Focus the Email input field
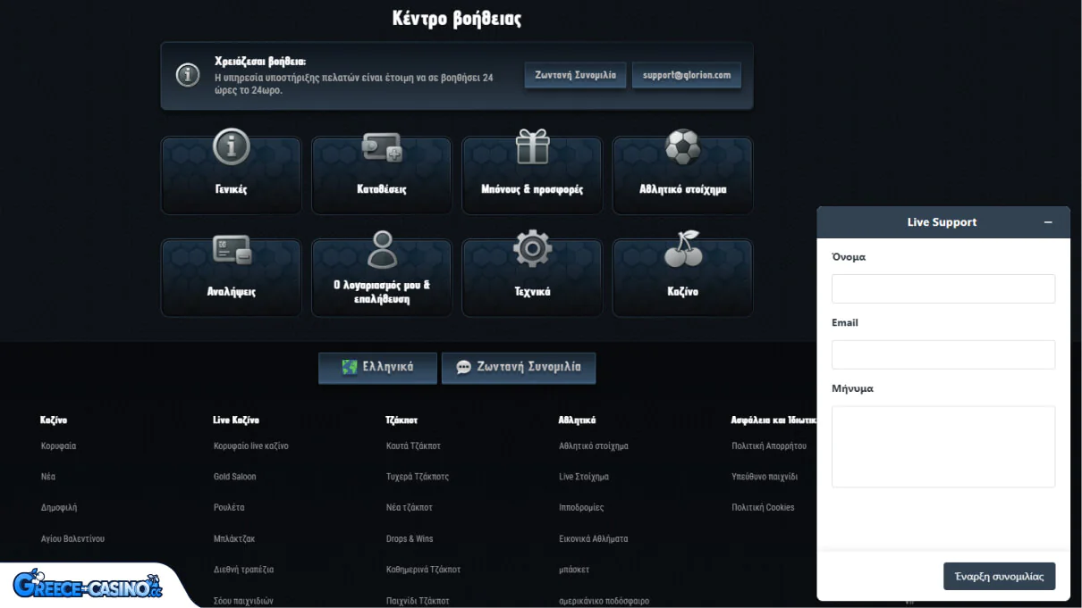 [x=943, y=354]
